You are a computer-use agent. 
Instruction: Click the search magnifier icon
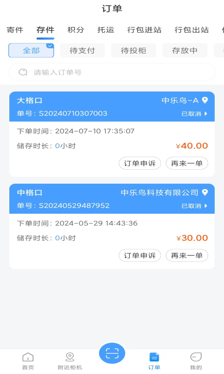point(23,72)
